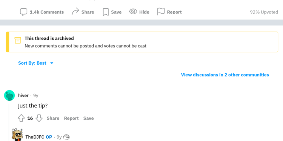The height and width of the screenshot is (141, 283).
Task: Open the comments speech bubble icon
Action: [23, 12]
